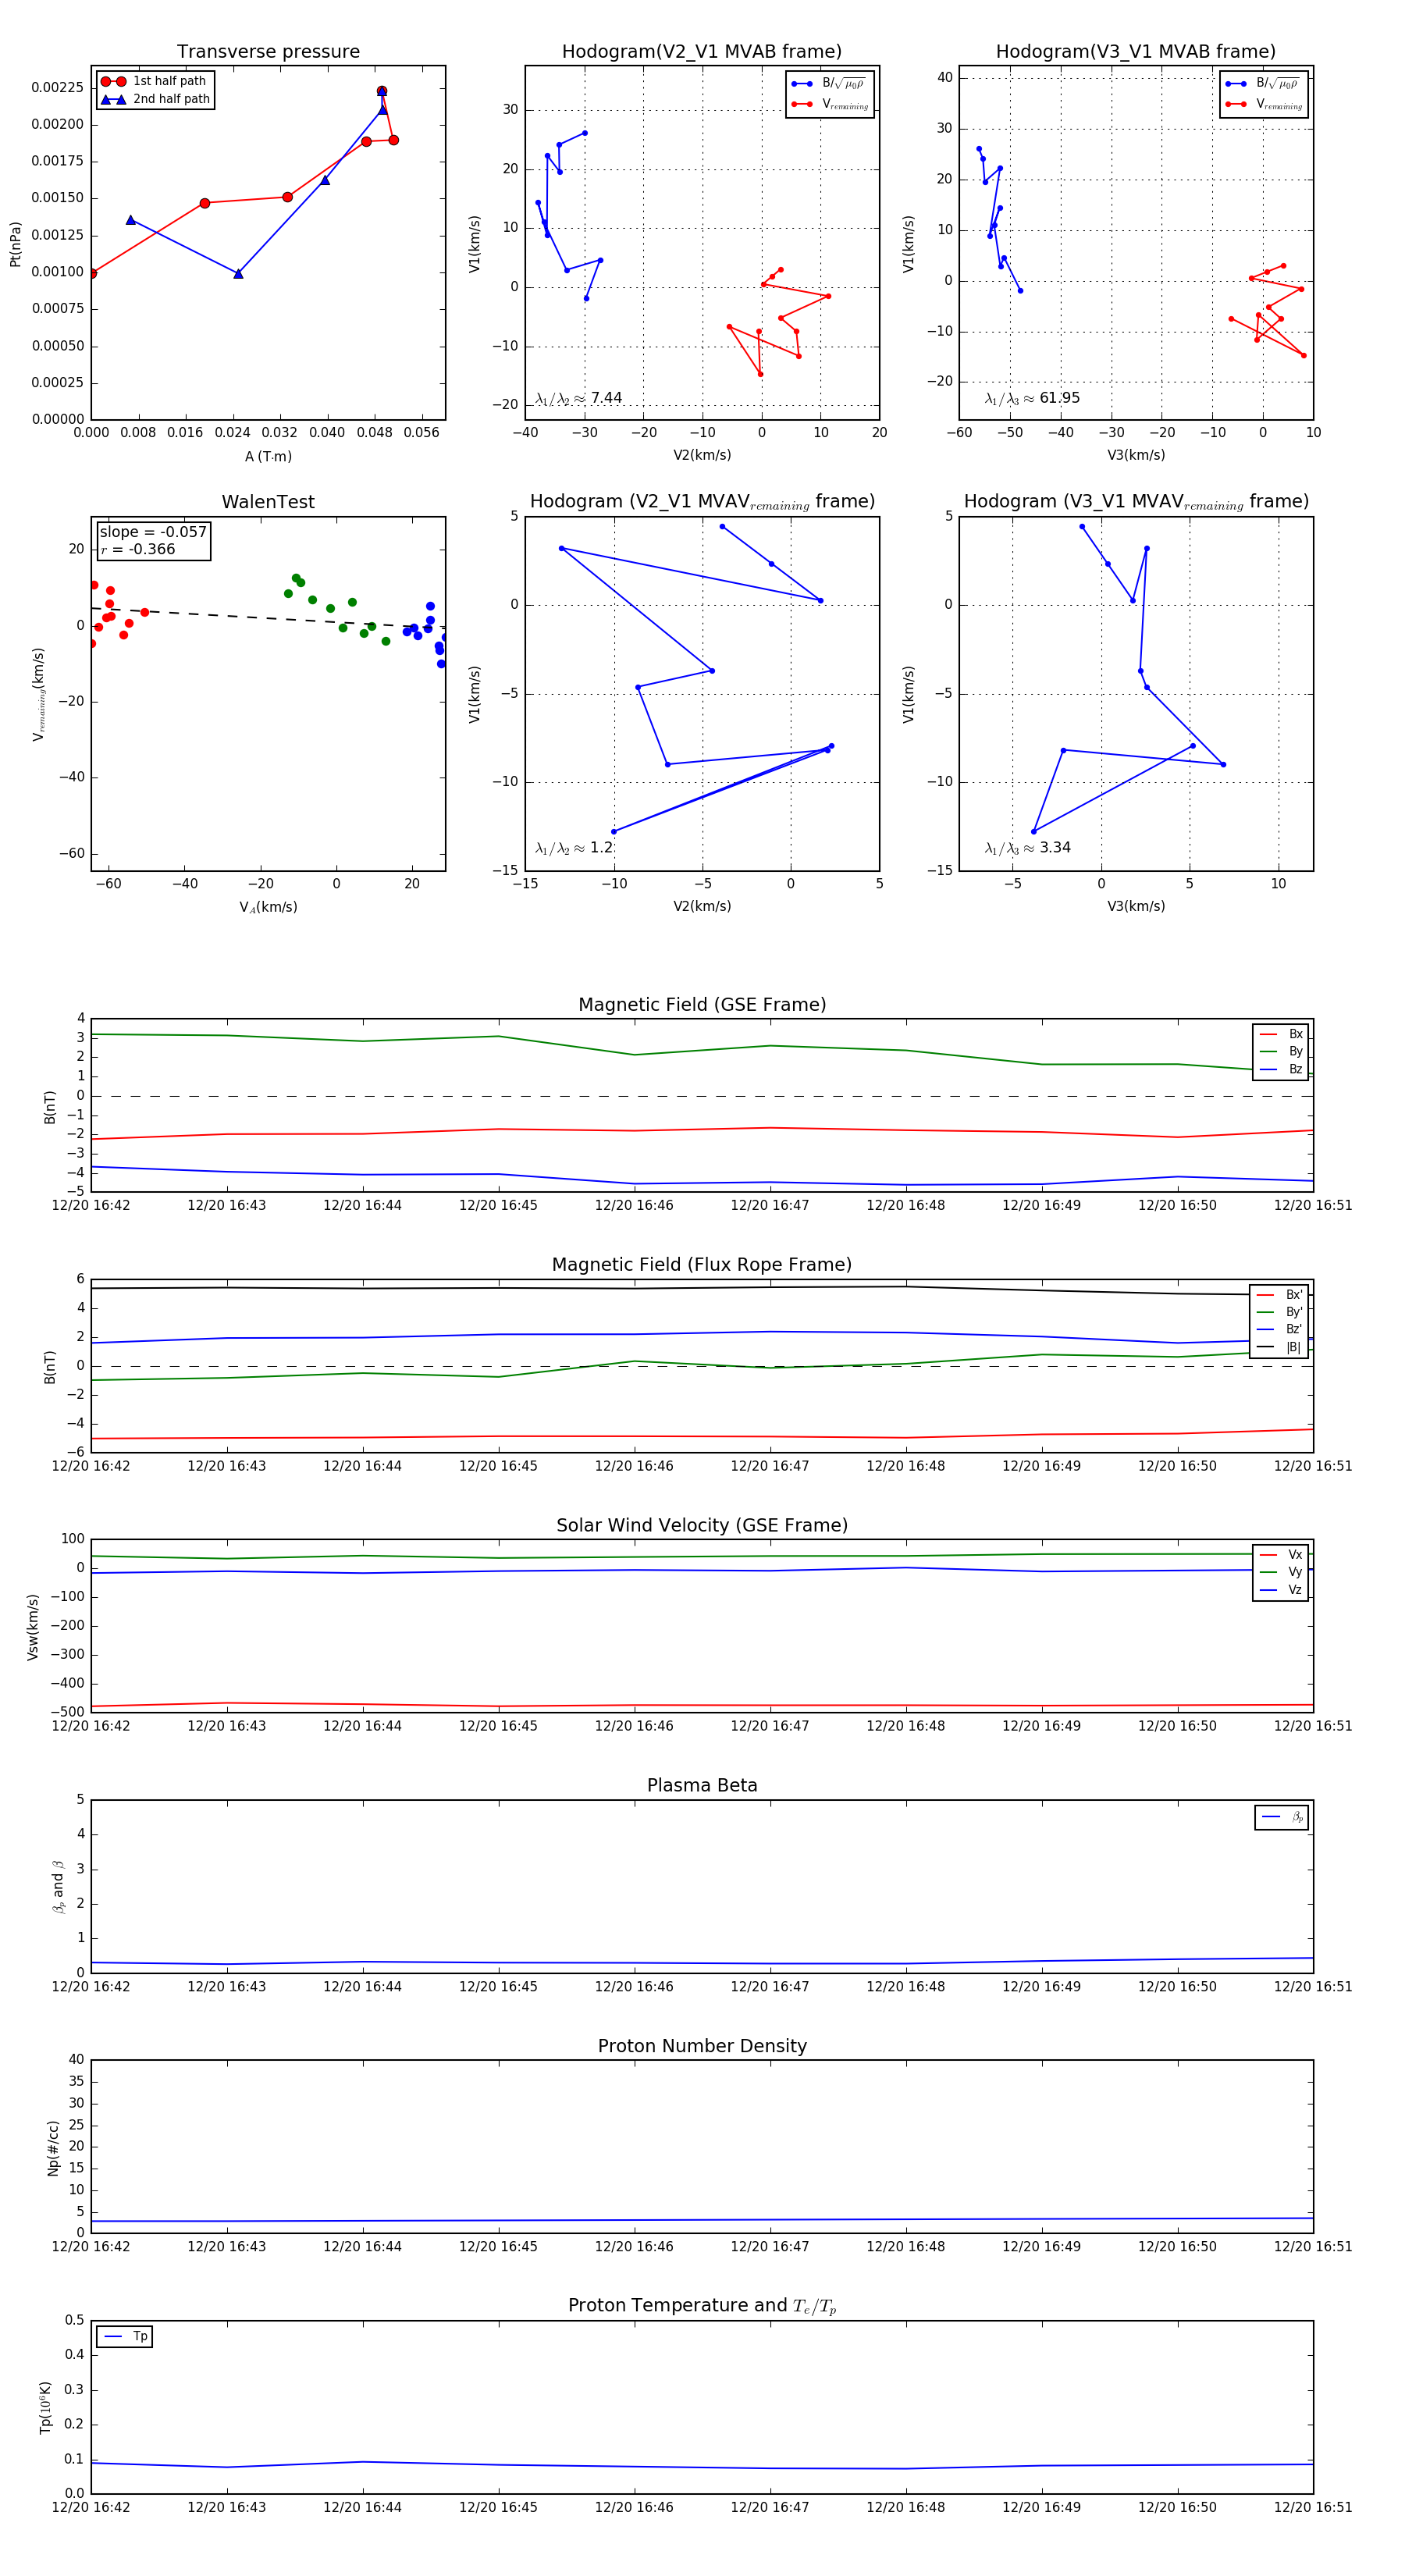This screenshot has height=2576, width=1405.
Task: Click '12/20 16:46' tick under Plasma Beta plot
Action: click(634, 1987)
